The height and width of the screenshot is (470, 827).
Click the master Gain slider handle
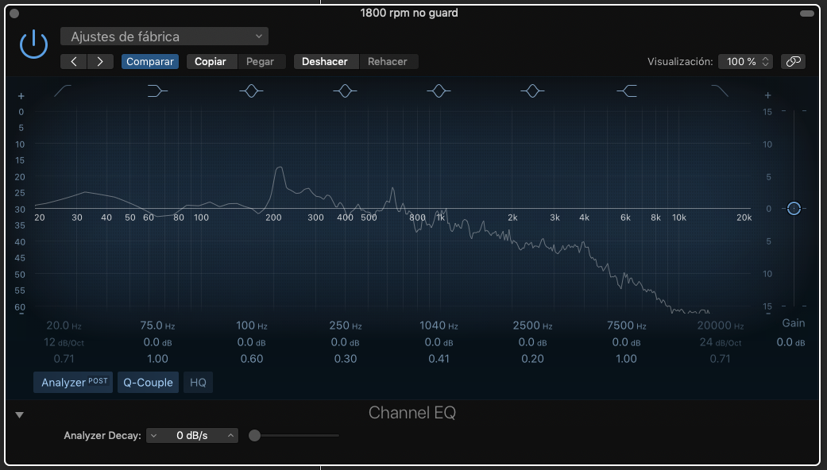click(x=794, y=209)
